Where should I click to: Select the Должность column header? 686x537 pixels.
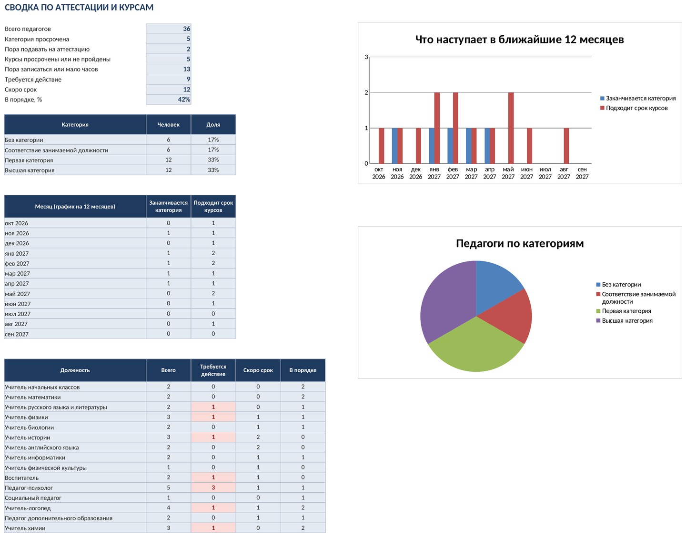click(x=75, y=370)
